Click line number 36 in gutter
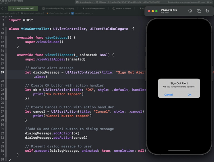 [x=2, y=151]
